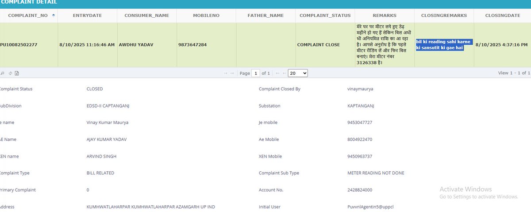Click vinaymaurya closed-by value
531x212 pixels.
(361, 89)
